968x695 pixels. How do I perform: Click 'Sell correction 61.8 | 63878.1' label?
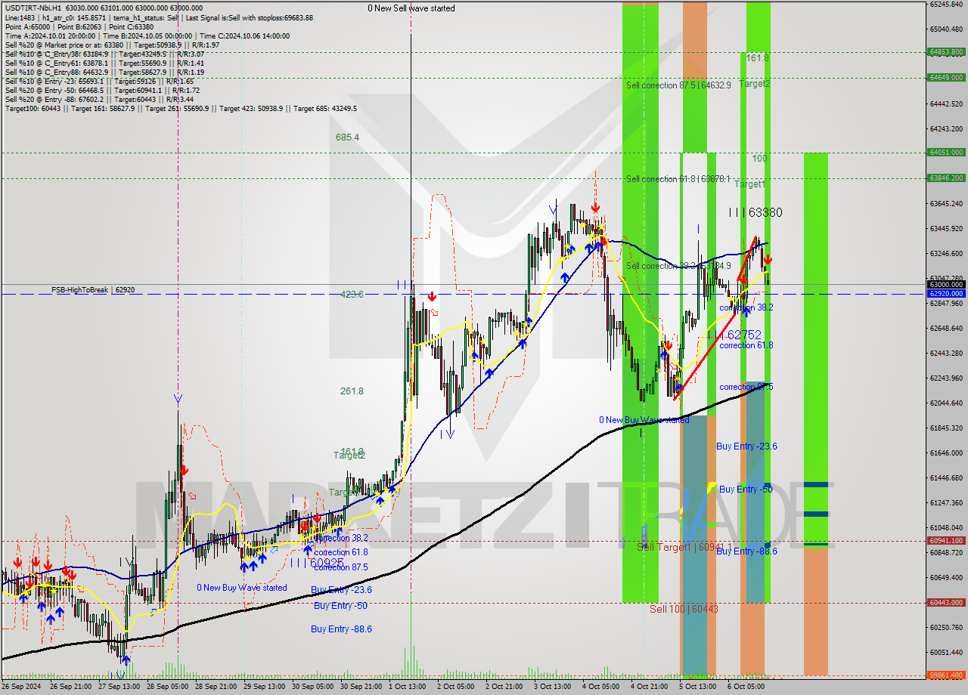(678, 179)
